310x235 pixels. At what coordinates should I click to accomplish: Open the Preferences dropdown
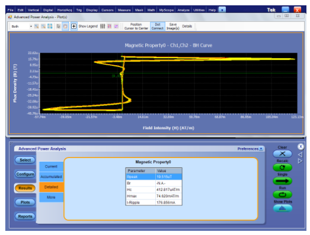tap(250, 149)
